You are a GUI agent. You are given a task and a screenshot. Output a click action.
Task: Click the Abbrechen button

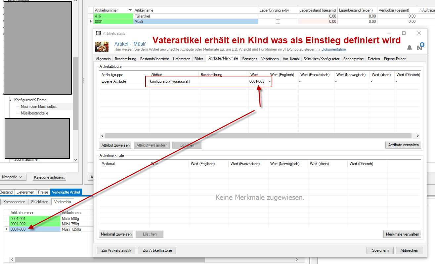[409, 250]
